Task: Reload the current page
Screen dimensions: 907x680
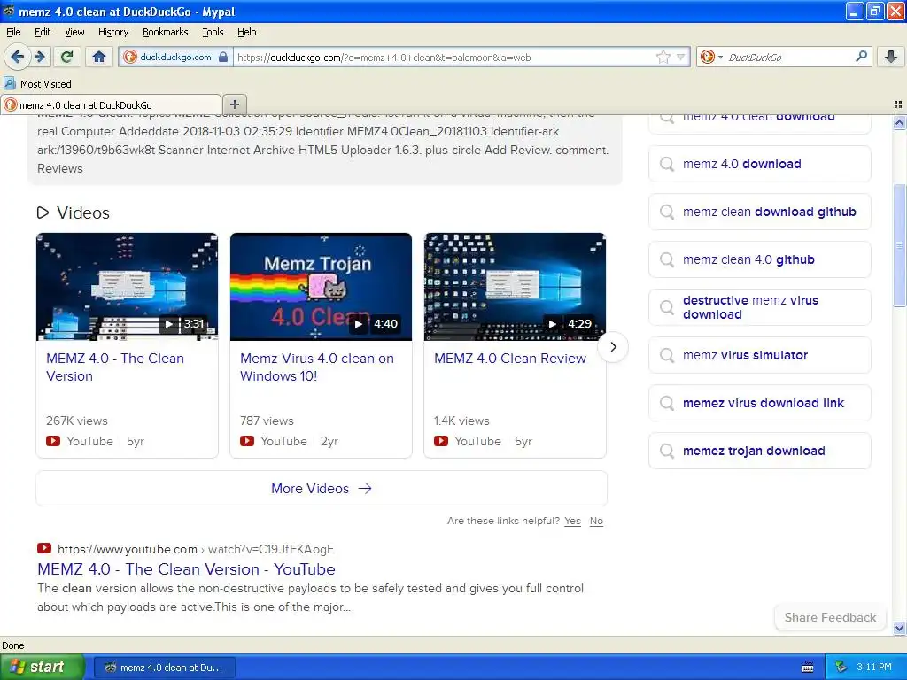Action: pyautogui.click(x=66, y=57)
